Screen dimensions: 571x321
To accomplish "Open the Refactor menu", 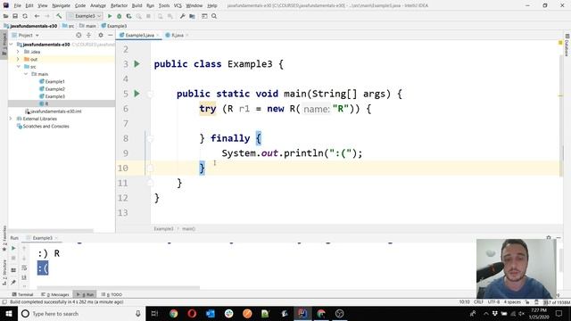I will pyautogui.click(x=119, y=5).
